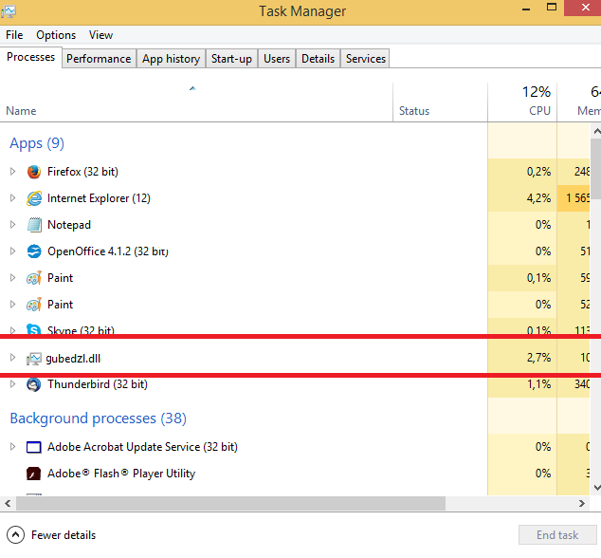Image resolution: width=601 pixels, height=558 pixels.
Task: Switch to the App history tab
Action: pyautogui.click(x=171, y=58)
